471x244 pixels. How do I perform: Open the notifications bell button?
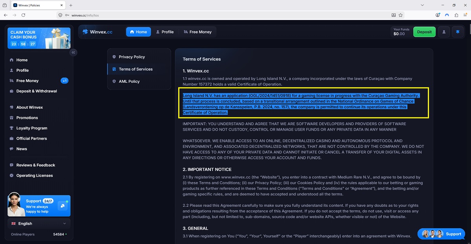[458, 32]
